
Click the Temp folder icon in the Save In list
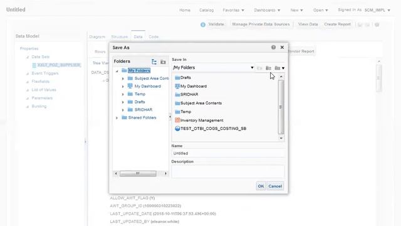(177, 112)
